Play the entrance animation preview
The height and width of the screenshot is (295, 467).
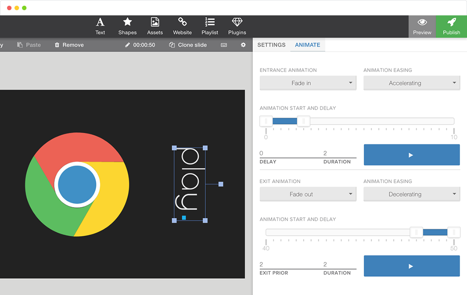click(412, 155)
